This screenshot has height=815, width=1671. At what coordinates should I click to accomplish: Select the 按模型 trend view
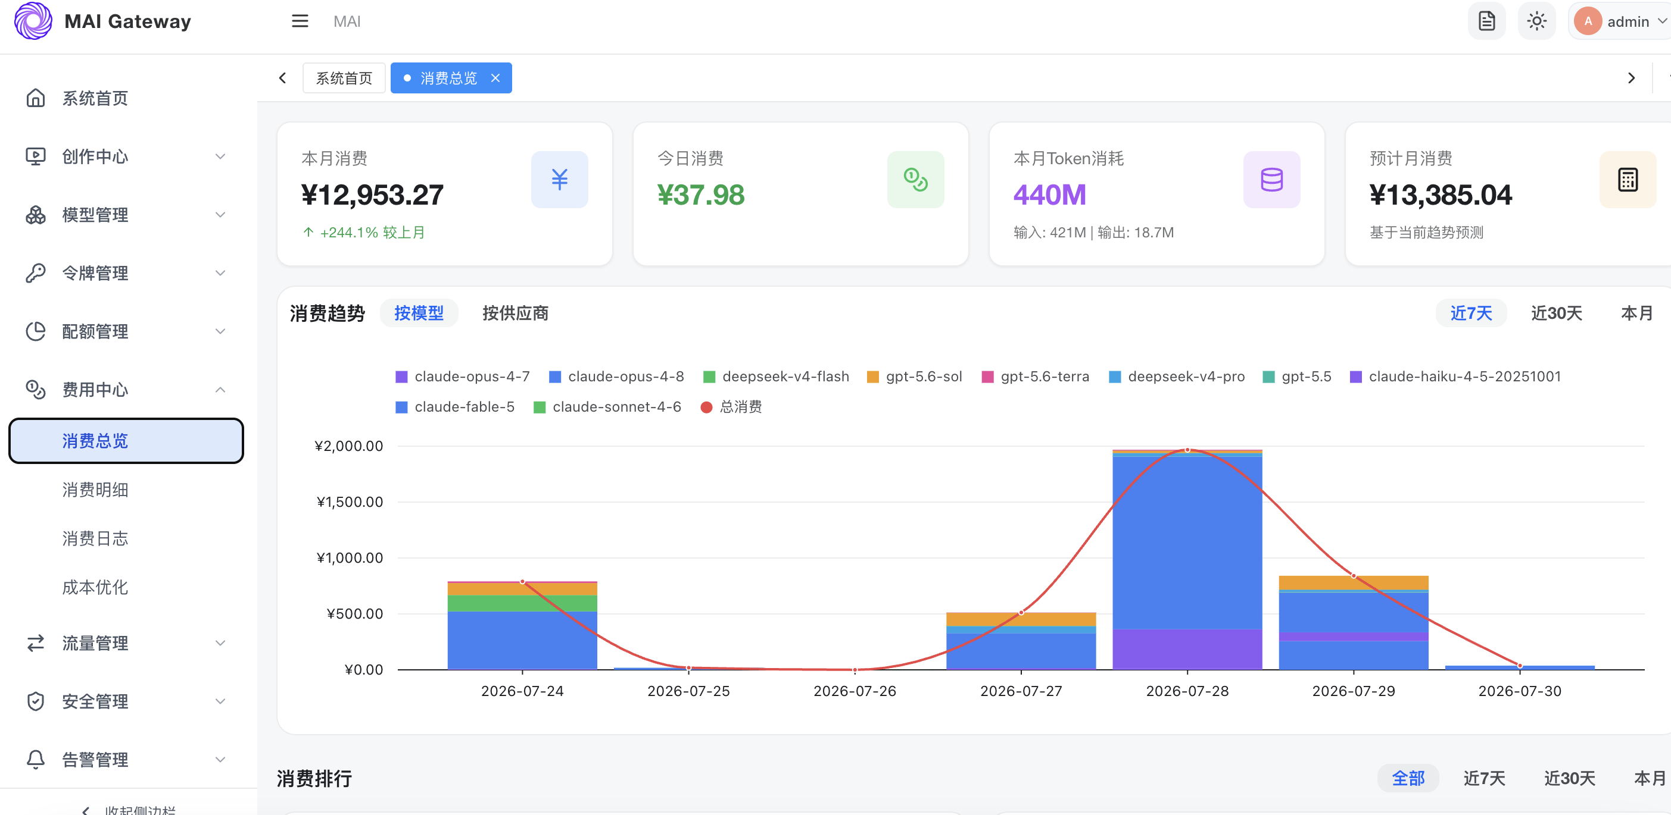[x=419, y=313]
